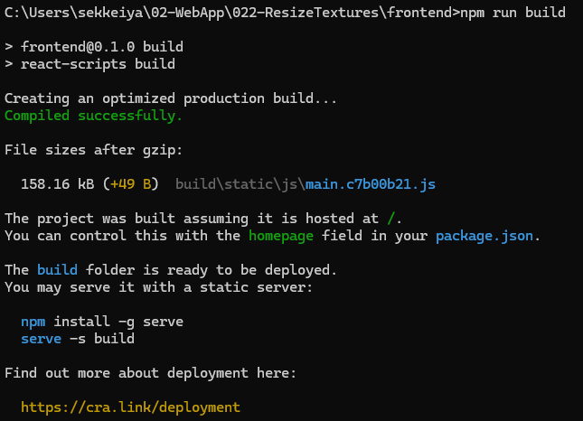Click the 'npm run build' command text

[x=512, y=13]
